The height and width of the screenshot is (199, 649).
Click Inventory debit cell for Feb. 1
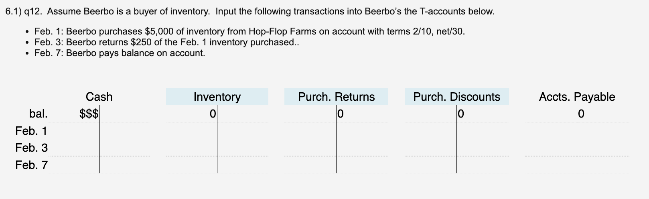(192, 131)
